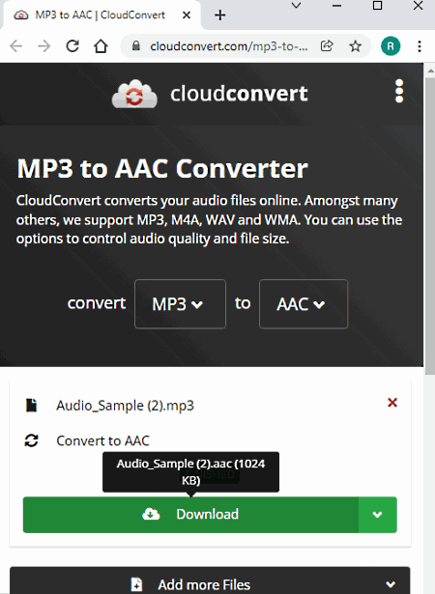Viewport: 435px width, 594px height.
Task: Open the AAC target format dropdown
Action: [x=304, y=304]
